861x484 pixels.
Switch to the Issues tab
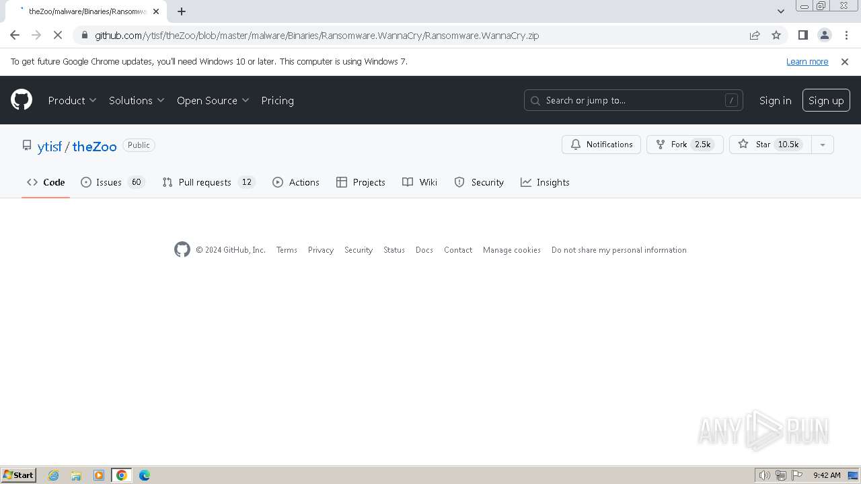[x=113, y=182]
